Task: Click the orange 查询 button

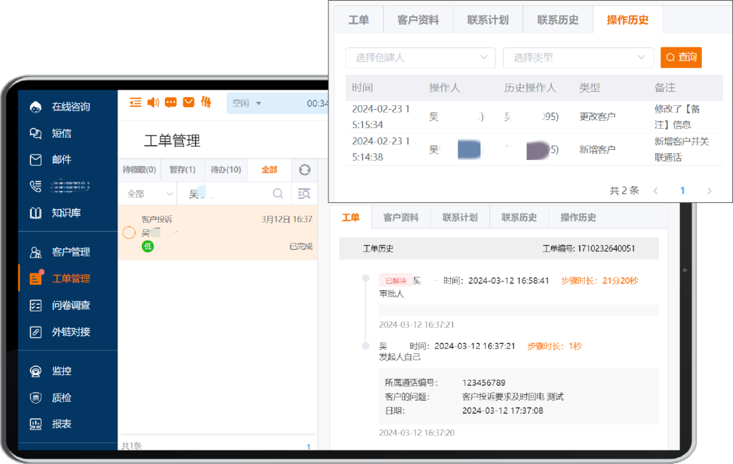Action: point(681,58)
